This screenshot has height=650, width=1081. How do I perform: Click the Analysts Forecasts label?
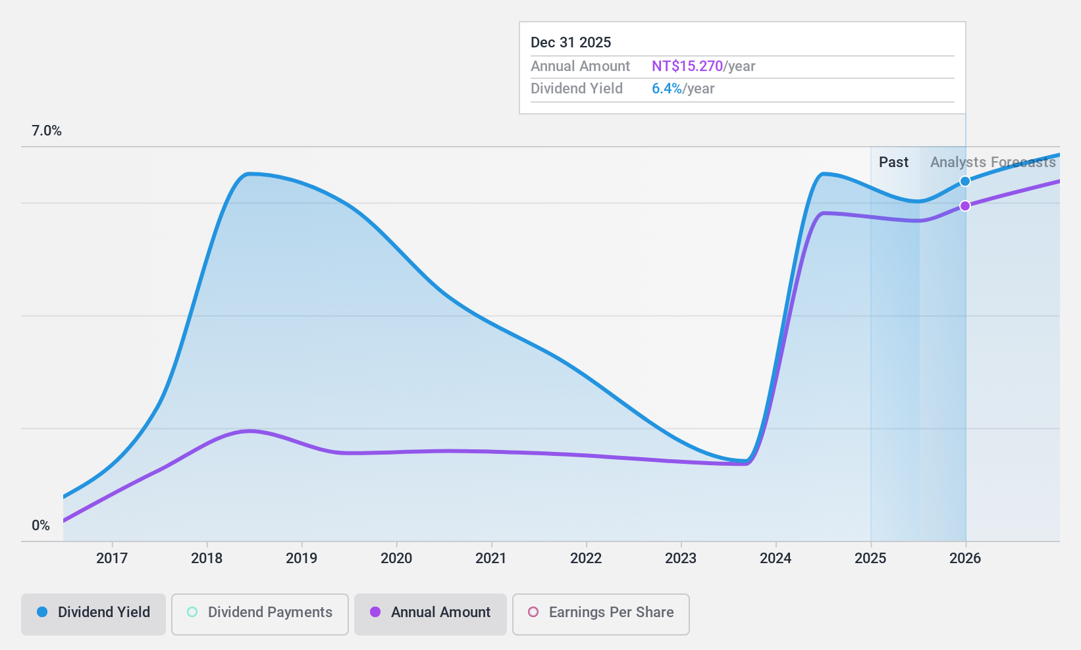point(993,162)
